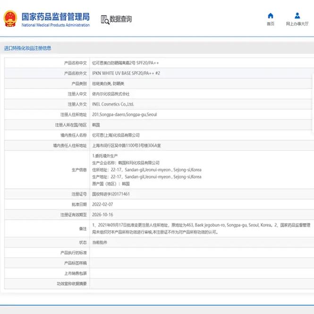Click the 批准日期 label
Viewport: 314px width, 314px height.
79,204
